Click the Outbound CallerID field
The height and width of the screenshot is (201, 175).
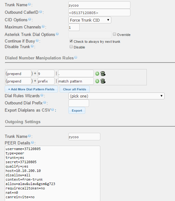coord(99,13)
